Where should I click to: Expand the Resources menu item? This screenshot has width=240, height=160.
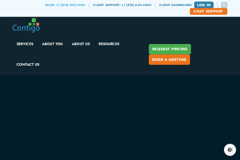click(109, 44)
